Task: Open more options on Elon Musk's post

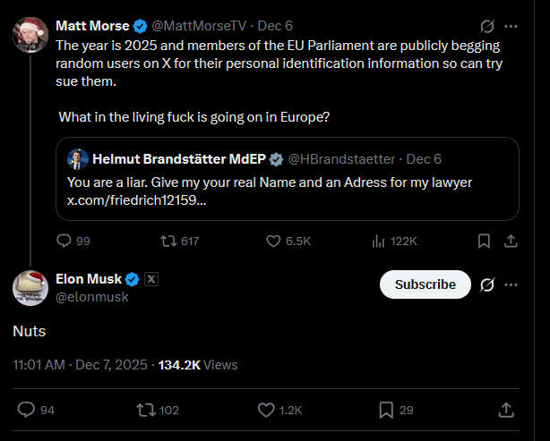Action: pyautogui.click(x=513, y=284)
